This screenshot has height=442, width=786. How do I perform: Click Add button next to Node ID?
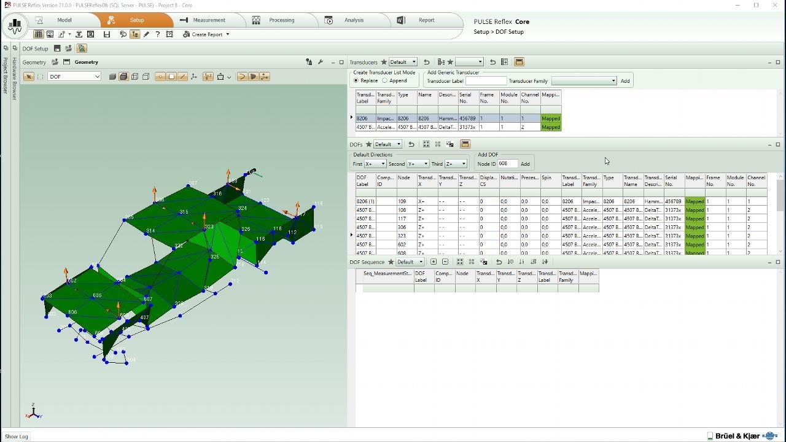[525, 164]
